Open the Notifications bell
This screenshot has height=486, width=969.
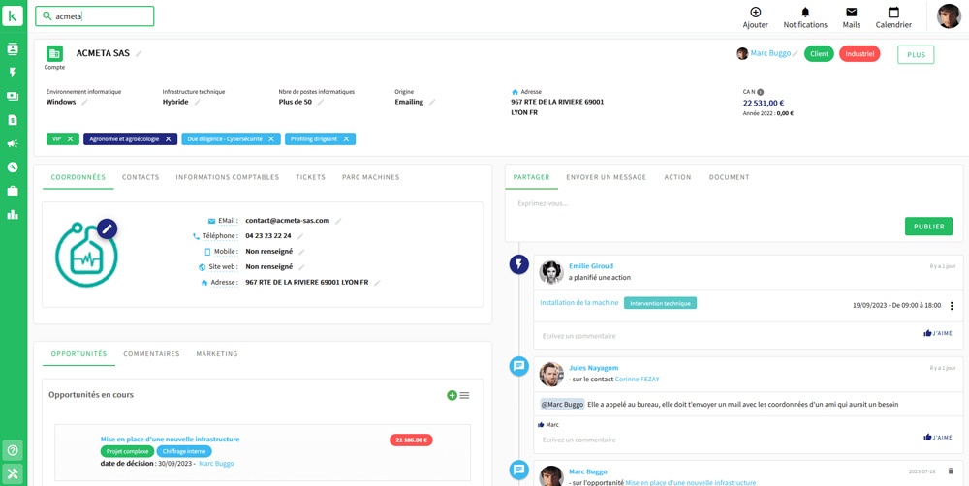pos(805,14)
